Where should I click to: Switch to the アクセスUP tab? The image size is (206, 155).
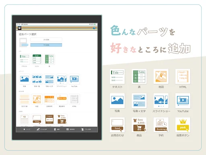pos(42,129)
